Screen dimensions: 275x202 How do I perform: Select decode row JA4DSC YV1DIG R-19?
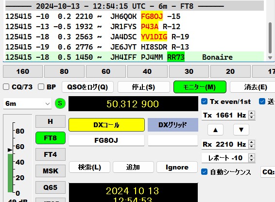click(135, 36)
